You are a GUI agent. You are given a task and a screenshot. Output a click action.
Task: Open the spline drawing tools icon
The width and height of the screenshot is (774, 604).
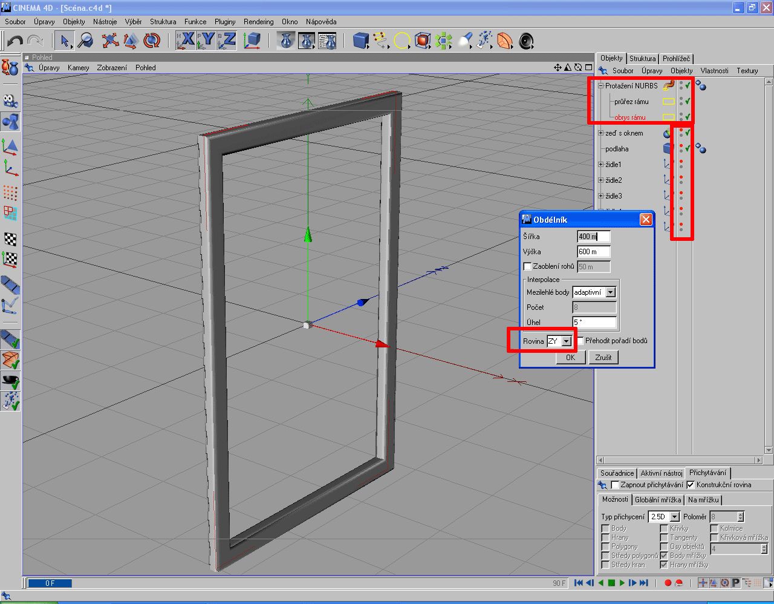381,41
